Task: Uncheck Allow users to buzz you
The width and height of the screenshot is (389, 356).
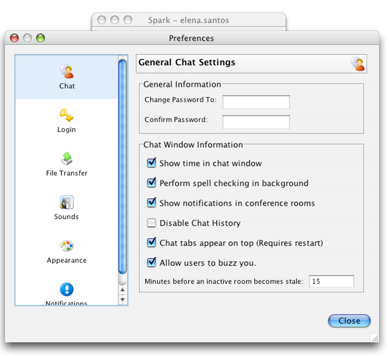Action: click(151, 262)
